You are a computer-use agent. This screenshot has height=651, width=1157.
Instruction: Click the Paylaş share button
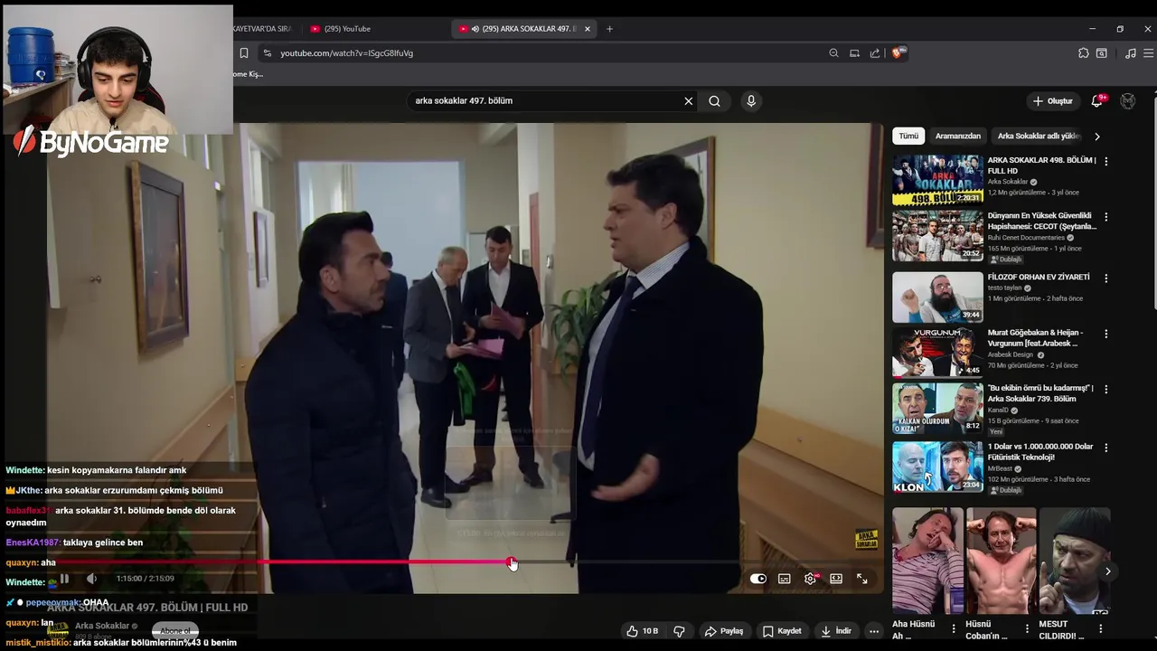click(x=724, y=631)
